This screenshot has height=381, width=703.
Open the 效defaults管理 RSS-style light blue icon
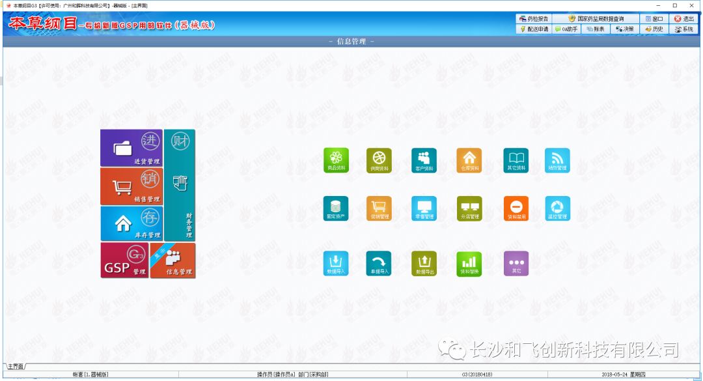(x=557, y=160)
